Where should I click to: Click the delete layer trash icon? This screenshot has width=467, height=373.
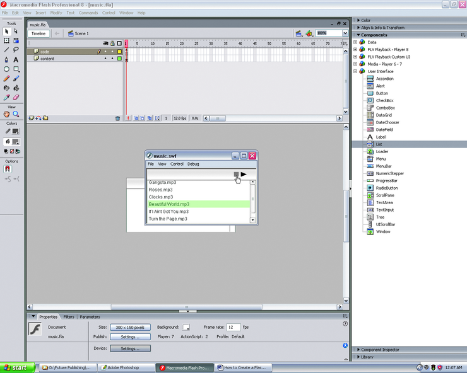117,118
